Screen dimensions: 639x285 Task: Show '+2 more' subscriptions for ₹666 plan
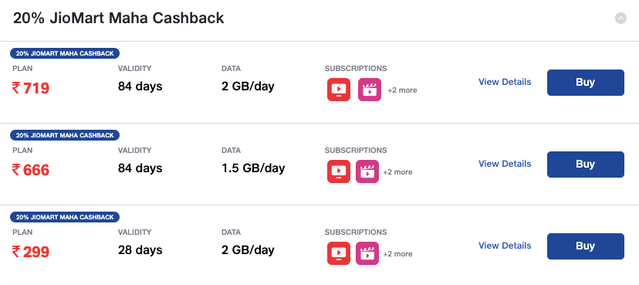397,172
